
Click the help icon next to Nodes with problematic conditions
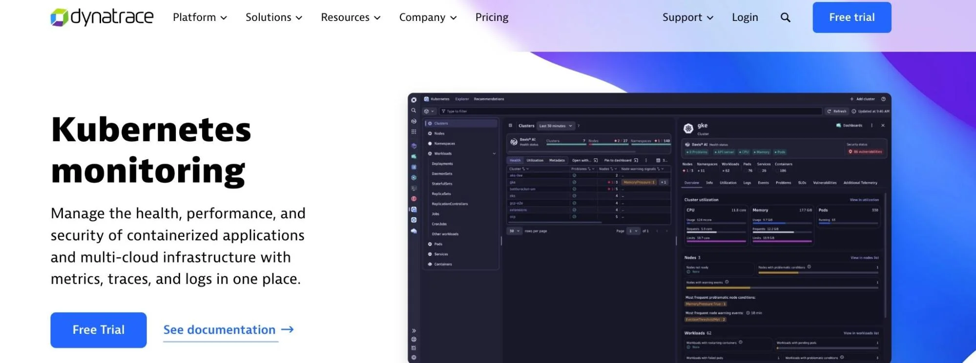point(809,267)
